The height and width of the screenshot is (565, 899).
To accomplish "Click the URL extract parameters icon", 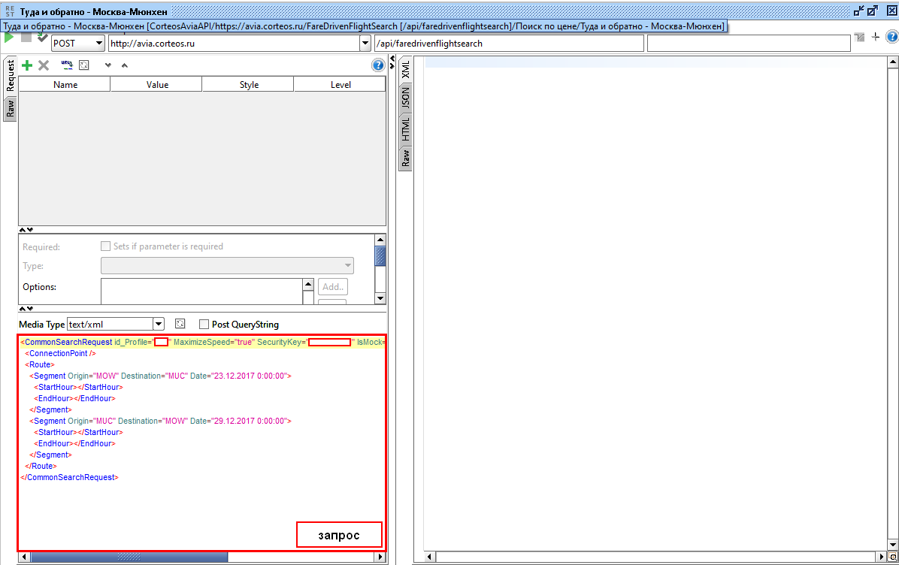I will pyautogui.click(x=66, y=65).
